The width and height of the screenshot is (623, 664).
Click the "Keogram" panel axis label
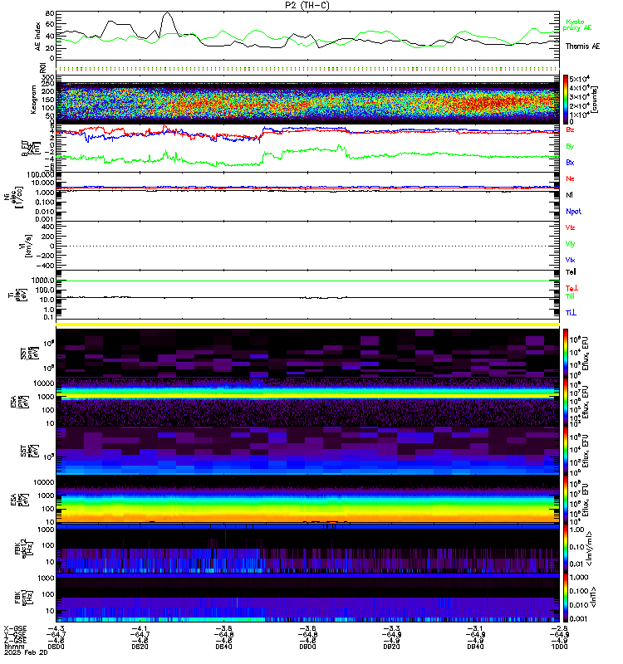[x=33, y=100]
